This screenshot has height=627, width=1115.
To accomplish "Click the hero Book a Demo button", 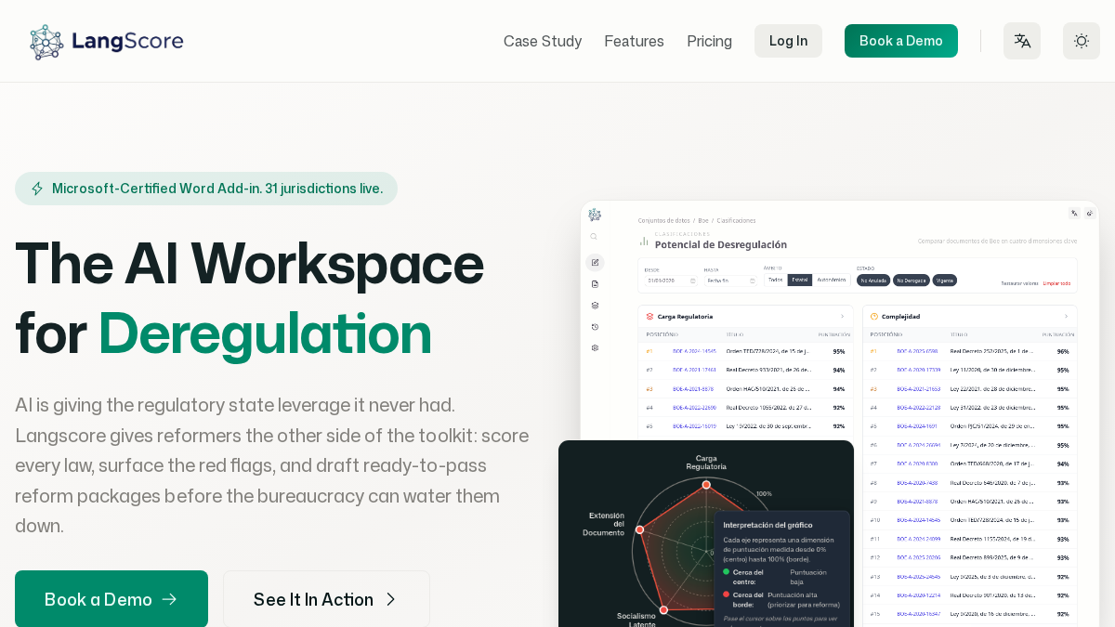I will [111, 599].
